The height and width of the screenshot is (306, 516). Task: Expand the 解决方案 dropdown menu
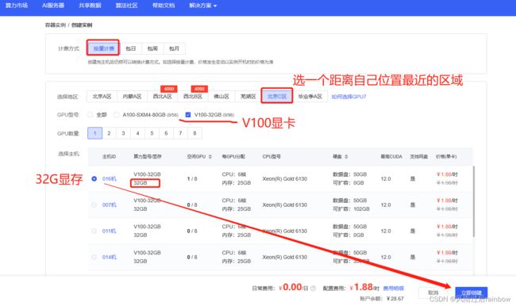coord(202,6)
